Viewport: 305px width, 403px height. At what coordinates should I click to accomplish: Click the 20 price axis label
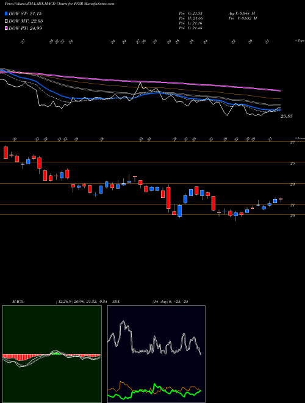click(292, 216)
